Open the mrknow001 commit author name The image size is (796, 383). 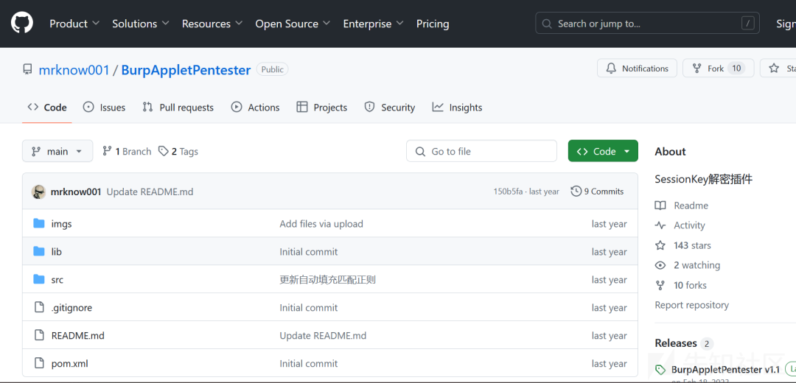tap(76, 191)
